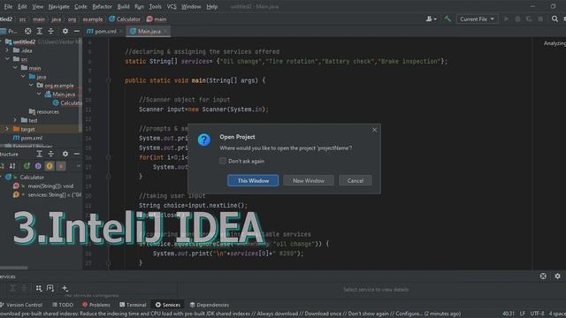Screen dimensions: 566x318
Task: Click Add Service plus icon in Services panel
Action: [x=65, y=288]
